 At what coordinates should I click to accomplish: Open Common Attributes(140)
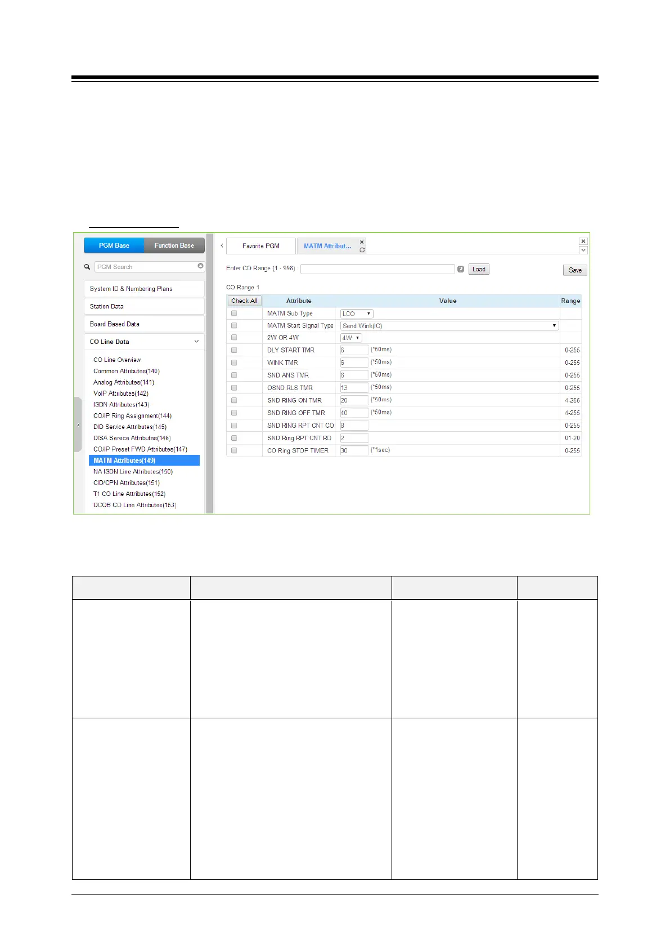click(x=127, y=371)
